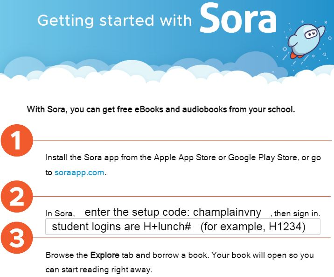Click the large Sora logo title
334x277 pixels.
tap(238, 18)
